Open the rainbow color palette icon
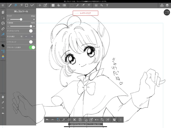The width and height of the screenshot is (171, 128). pos(3,57)
